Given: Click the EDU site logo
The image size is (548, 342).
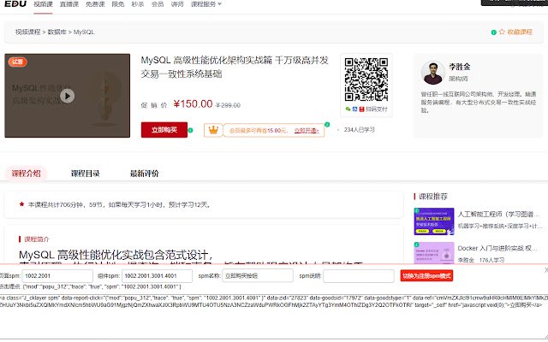Looking at the screenshot, I should pos(15,3).
